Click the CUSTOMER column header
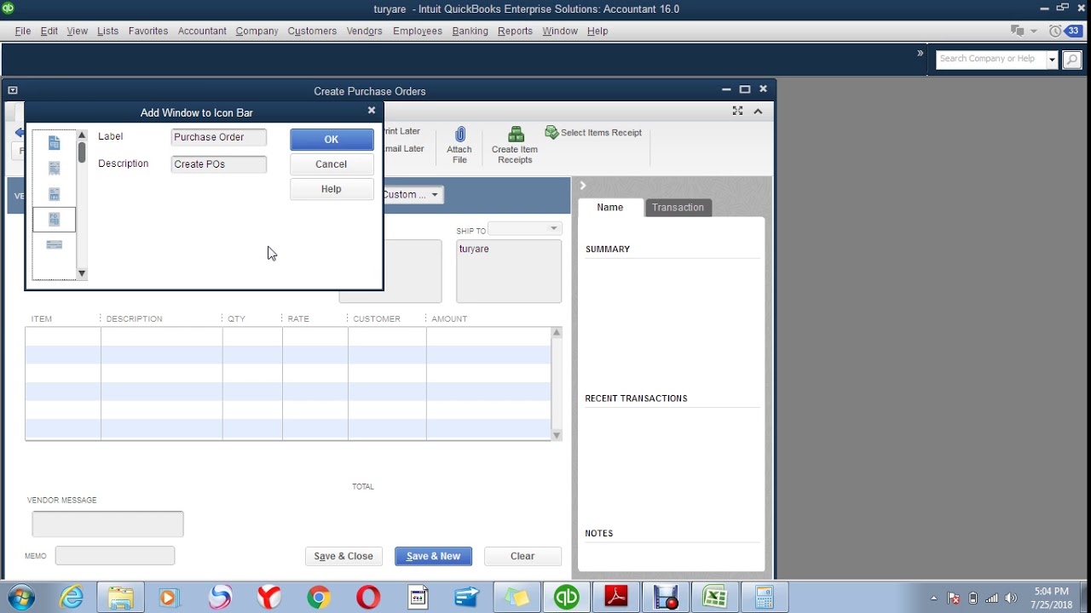The image size is (1091, 613). pyautogui.click(x=377, y=319)
